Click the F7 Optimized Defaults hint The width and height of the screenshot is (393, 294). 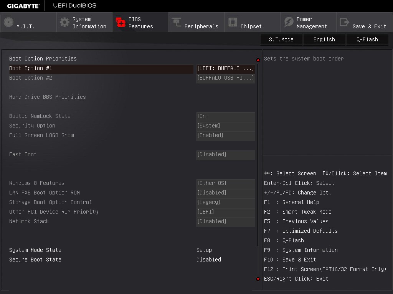(x=301, y=231)
